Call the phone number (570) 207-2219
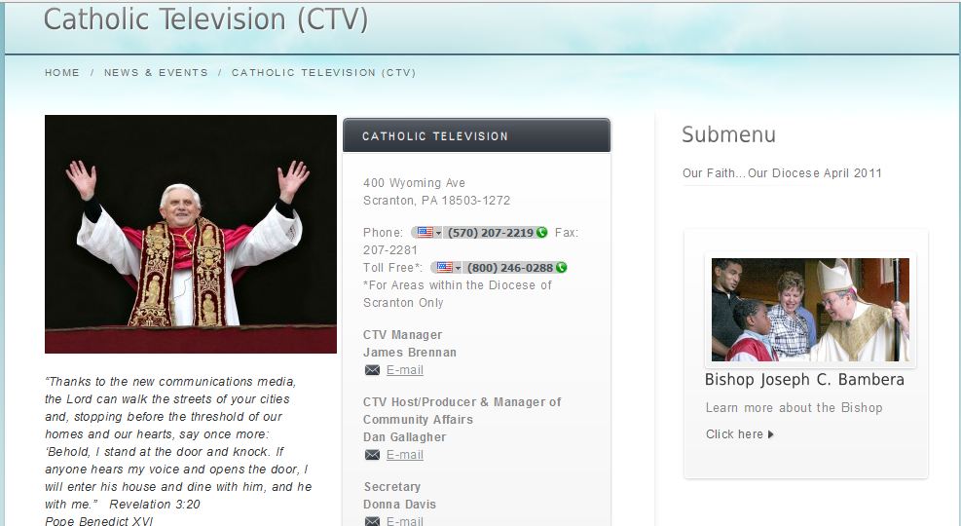This screenshot has height=526, width=961. [x=491, y=233]
